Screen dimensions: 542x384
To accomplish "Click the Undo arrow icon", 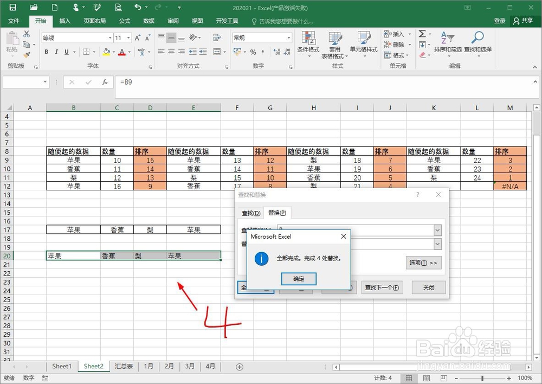I will 138,7.
